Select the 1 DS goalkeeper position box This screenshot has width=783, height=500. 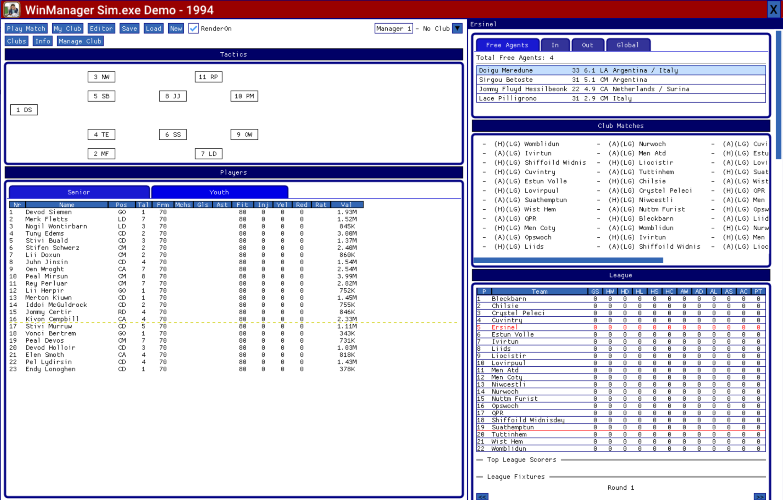point(24,110)
